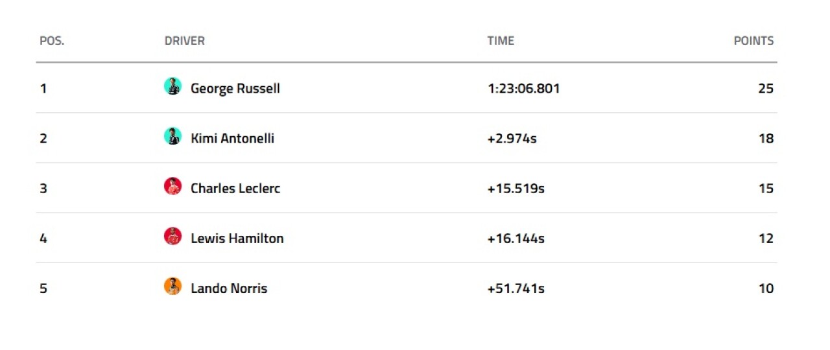Open the Lewis Hamilton name link
Viewport: 830px width, 350px height.
(237, 239)
